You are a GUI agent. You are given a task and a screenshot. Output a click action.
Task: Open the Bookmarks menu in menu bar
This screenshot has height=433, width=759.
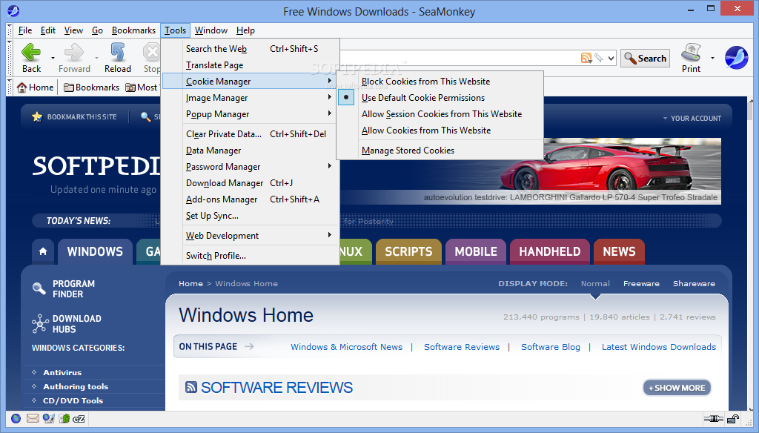point(133,30)
